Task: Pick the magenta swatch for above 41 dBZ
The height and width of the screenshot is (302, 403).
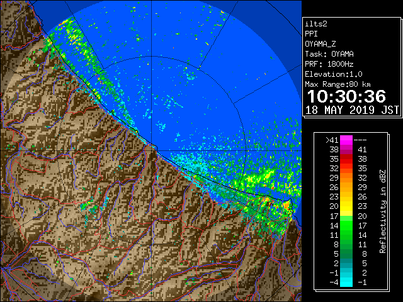Action: pyautogui.click(x=346, y=140)
